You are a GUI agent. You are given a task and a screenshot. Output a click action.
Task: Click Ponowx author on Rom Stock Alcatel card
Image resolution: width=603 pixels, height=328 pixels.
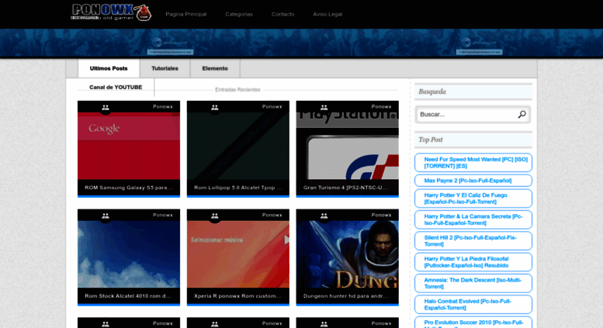(x=163, y=215)
